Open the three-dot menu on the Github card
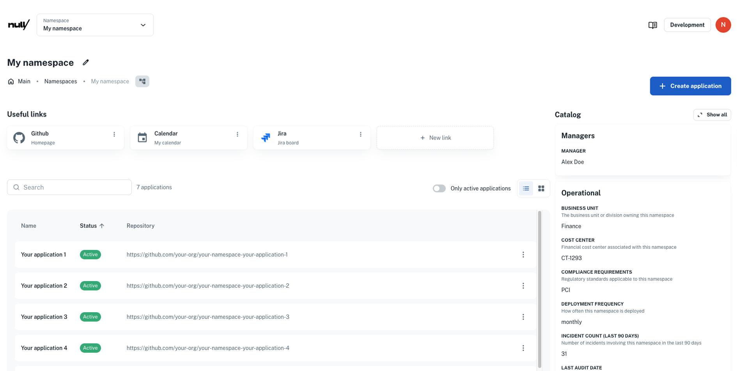This screenshot has height=371, width=737. tap(114, 134)
